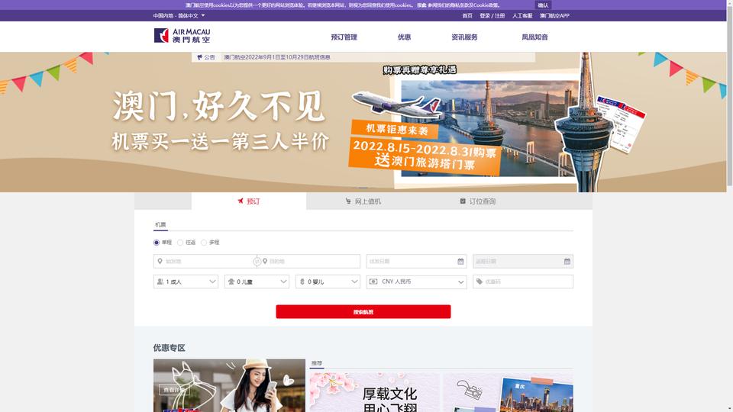Click the 订位查询 clipboard icon

click(x=463, y=201)
